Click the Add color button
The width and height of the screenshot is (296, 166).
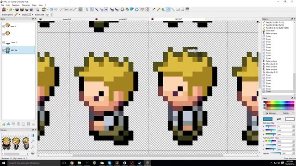[271, 113]
